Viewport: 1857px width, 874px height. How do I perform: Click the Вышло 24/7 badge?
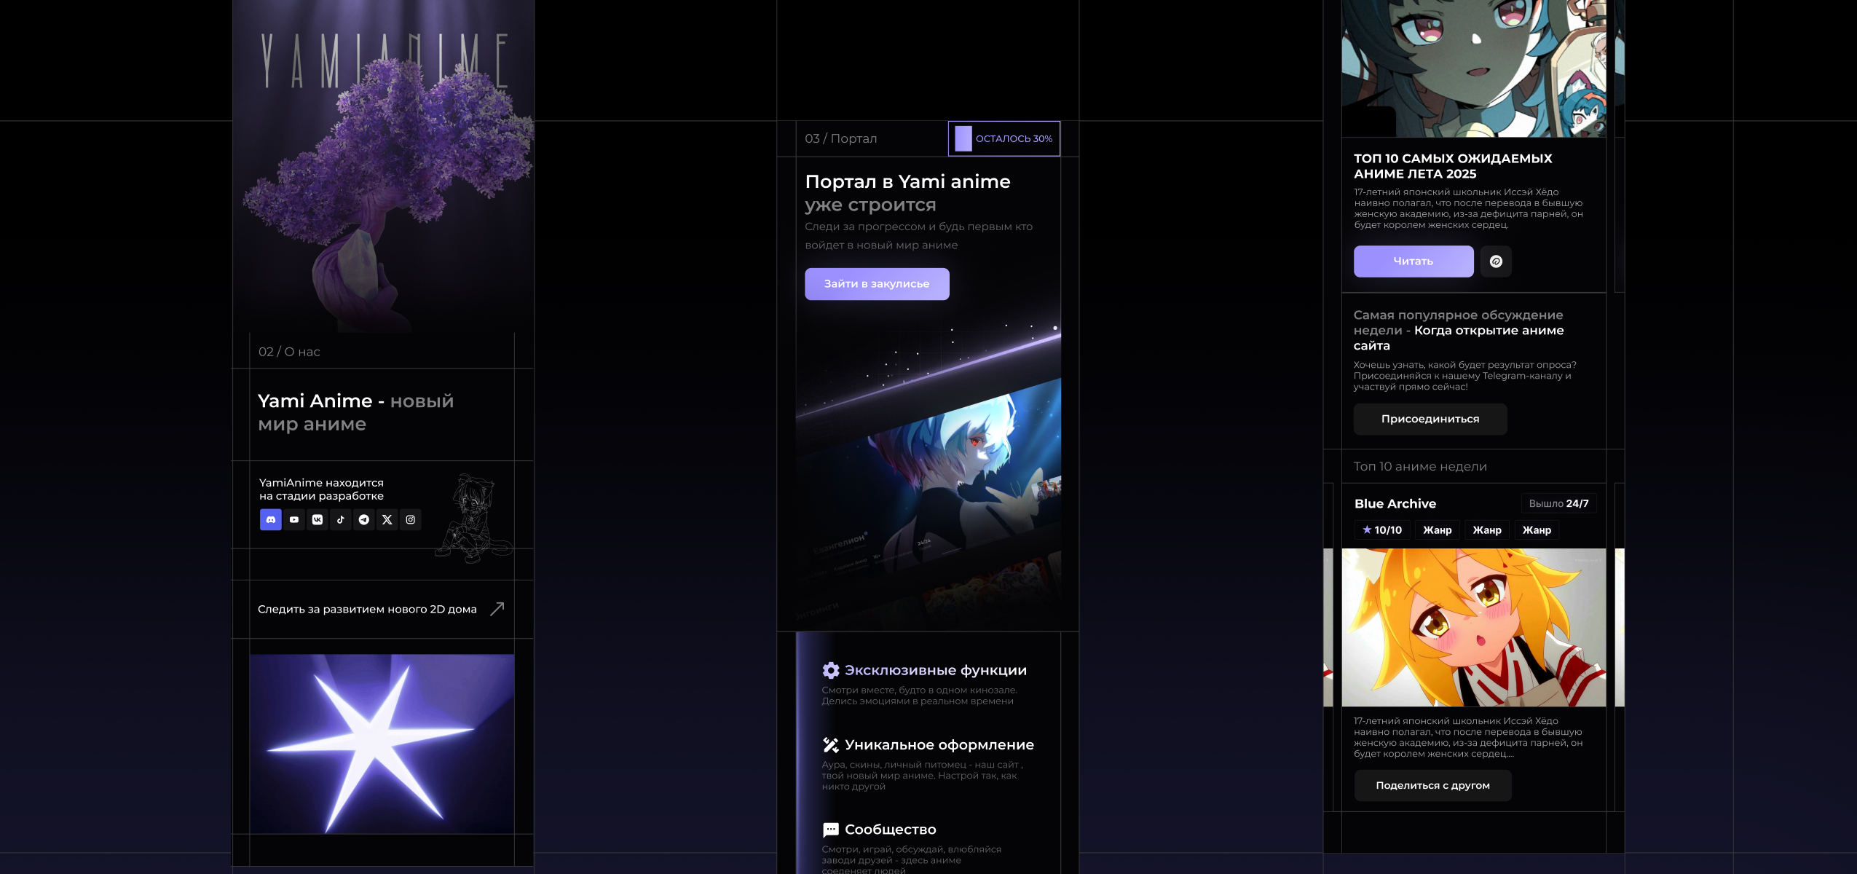pyautogui.click(x=1558, y=503)
